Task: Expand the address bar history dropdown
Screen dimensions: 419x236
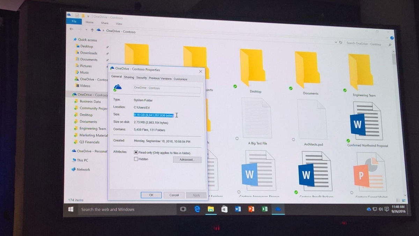Action: pyautogui.click(x=336, y=42)
